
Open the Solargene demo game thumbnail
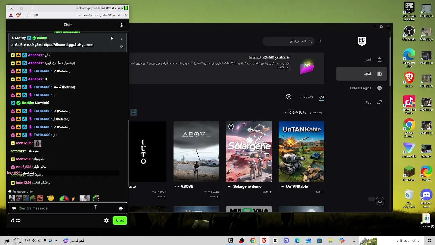point(249,152)
